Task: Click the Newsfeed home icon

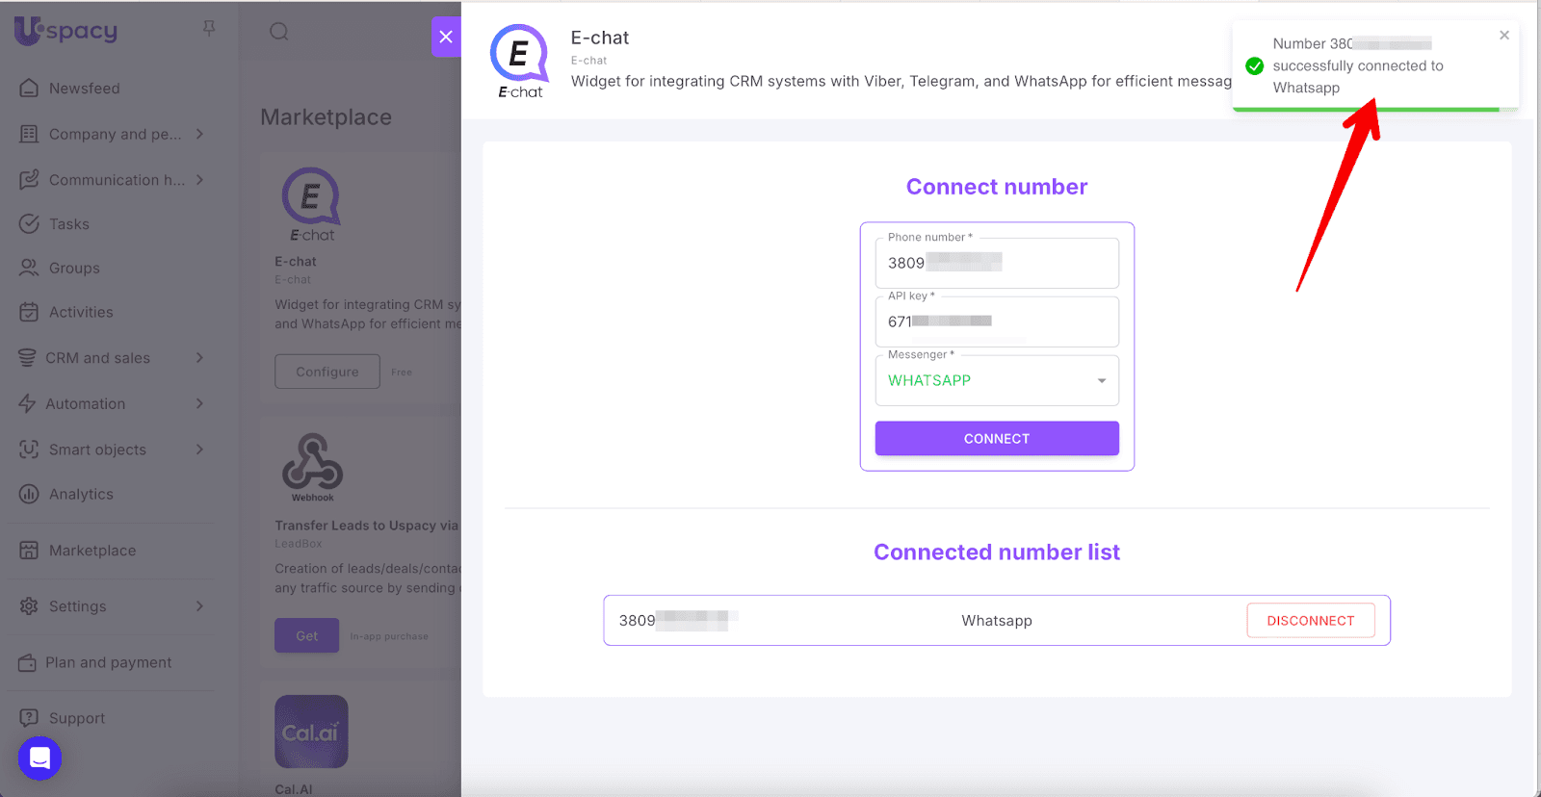Action: click(x=30, y=88)
